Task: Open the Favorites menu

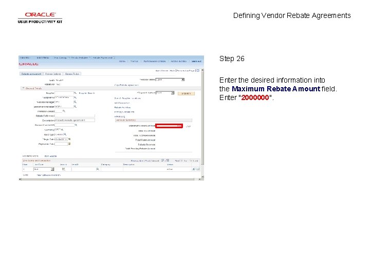Action: [25, 57]
